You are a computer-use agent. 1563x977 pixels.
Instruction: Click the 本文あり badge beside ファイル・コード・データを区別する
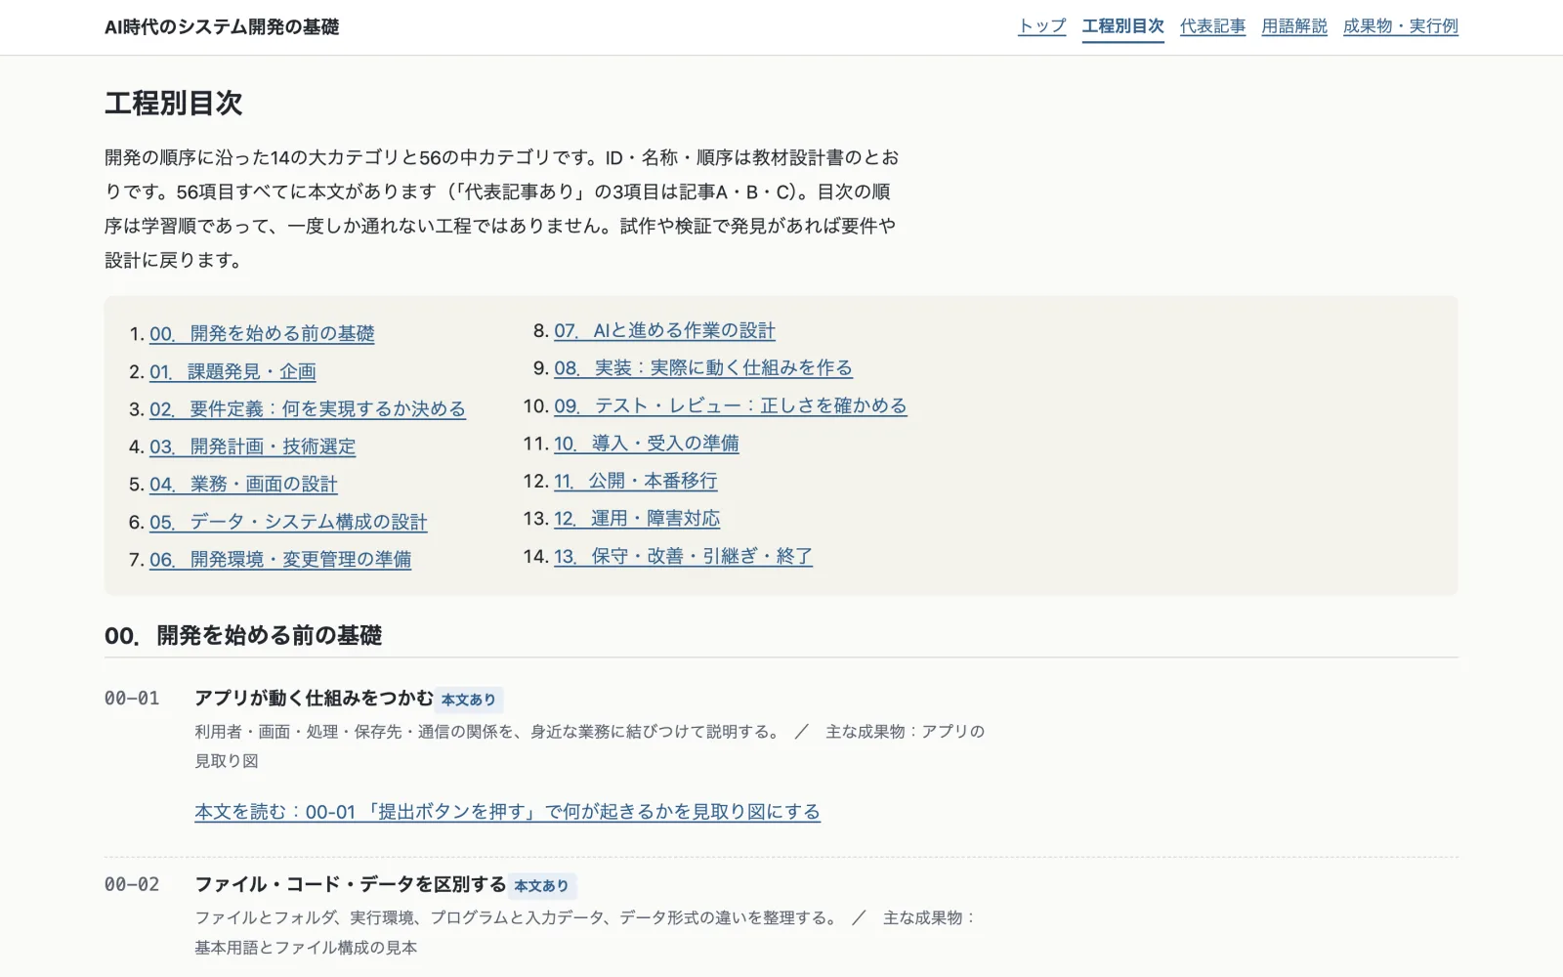click(541, 886)
